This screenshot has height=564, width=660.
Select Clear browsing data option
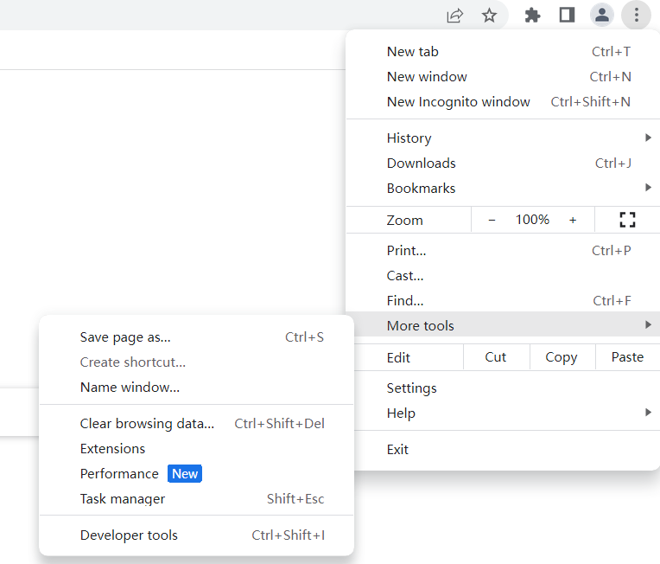[x=197, y=423]
